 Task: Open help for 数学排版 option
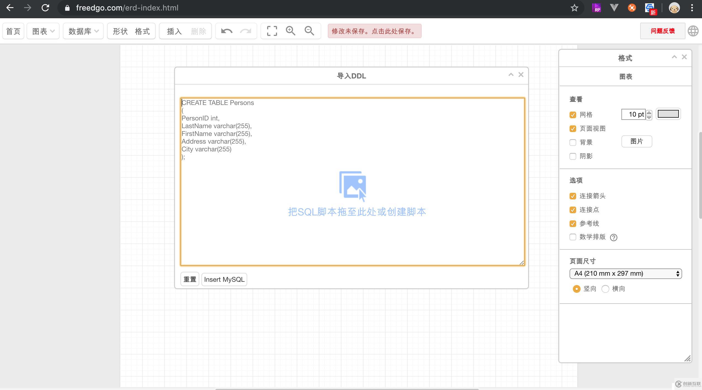[613, 238]
